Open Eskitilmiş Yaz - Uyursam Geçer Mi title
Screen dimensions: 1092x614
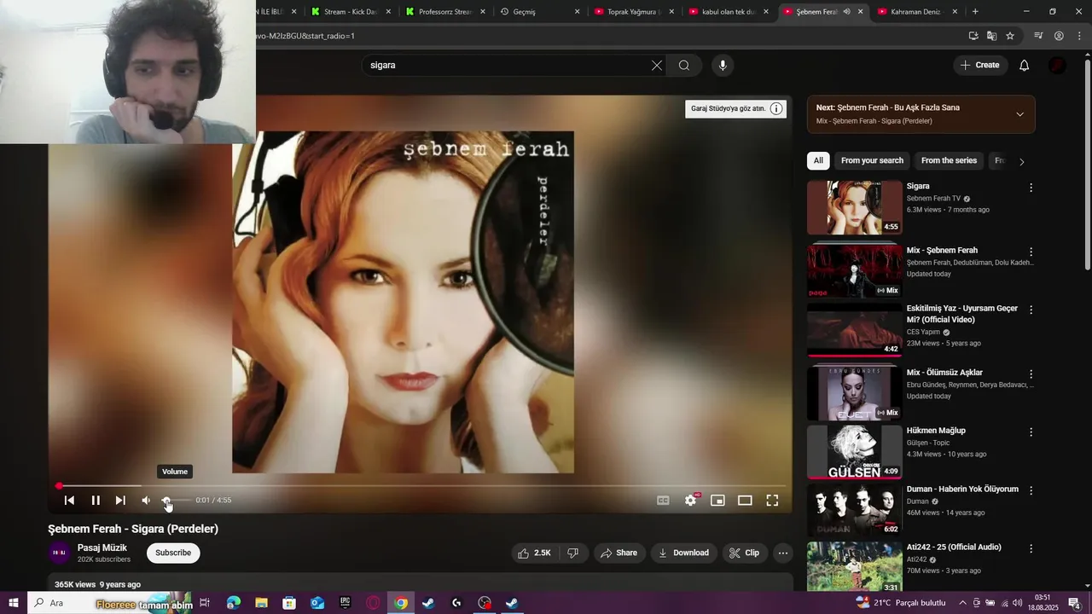tap(962, 314)
